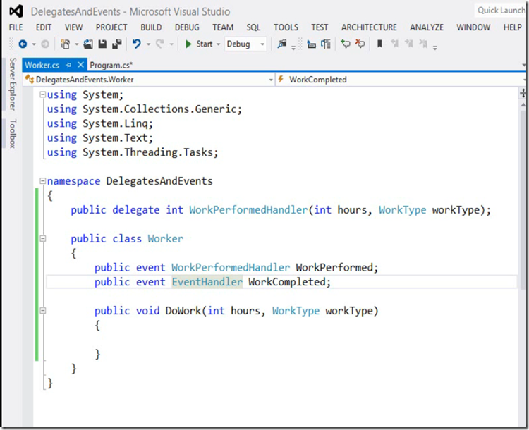The width and height of the screenshot is (529, 430).
Task: Toggle the pin on Worker.cs tab
Action: (x=68, y=65)
